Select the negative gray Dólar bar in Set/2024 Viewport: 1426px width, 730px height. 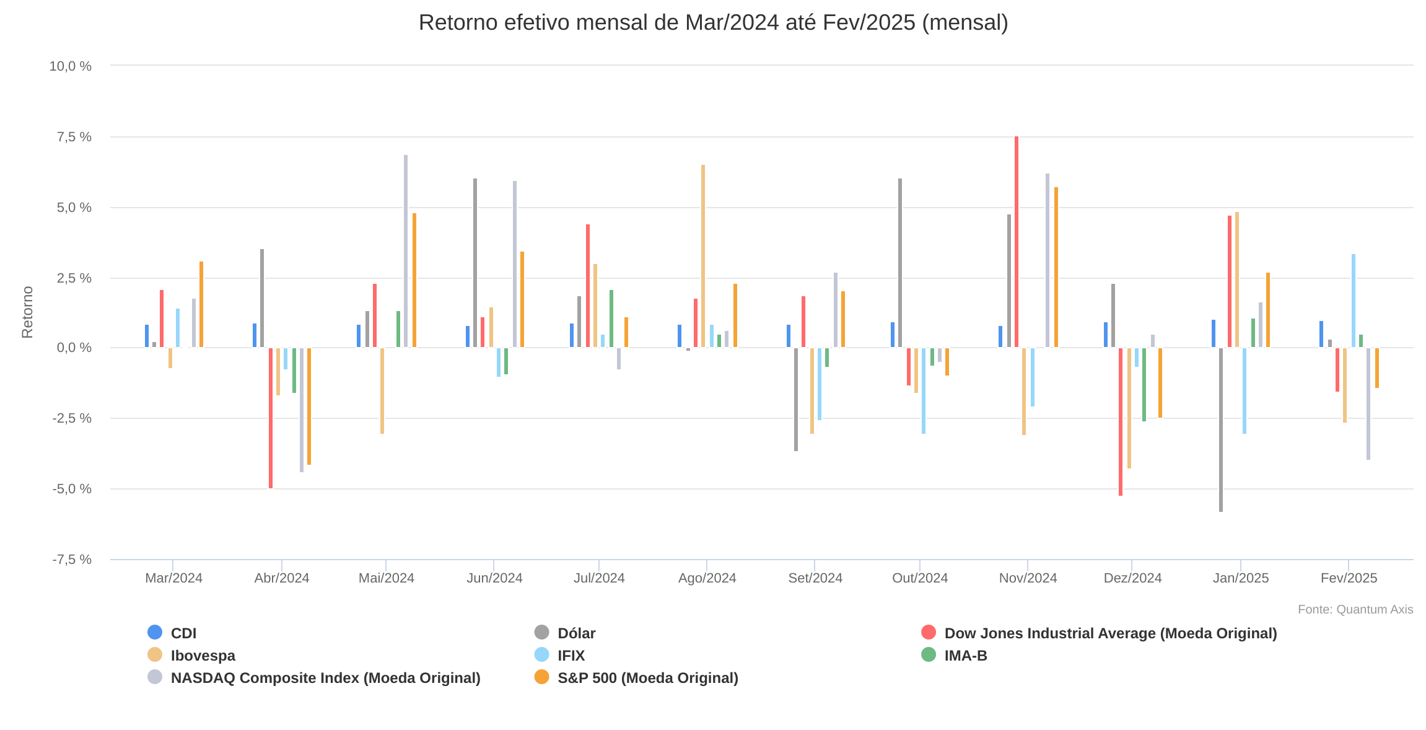point(796,399)
